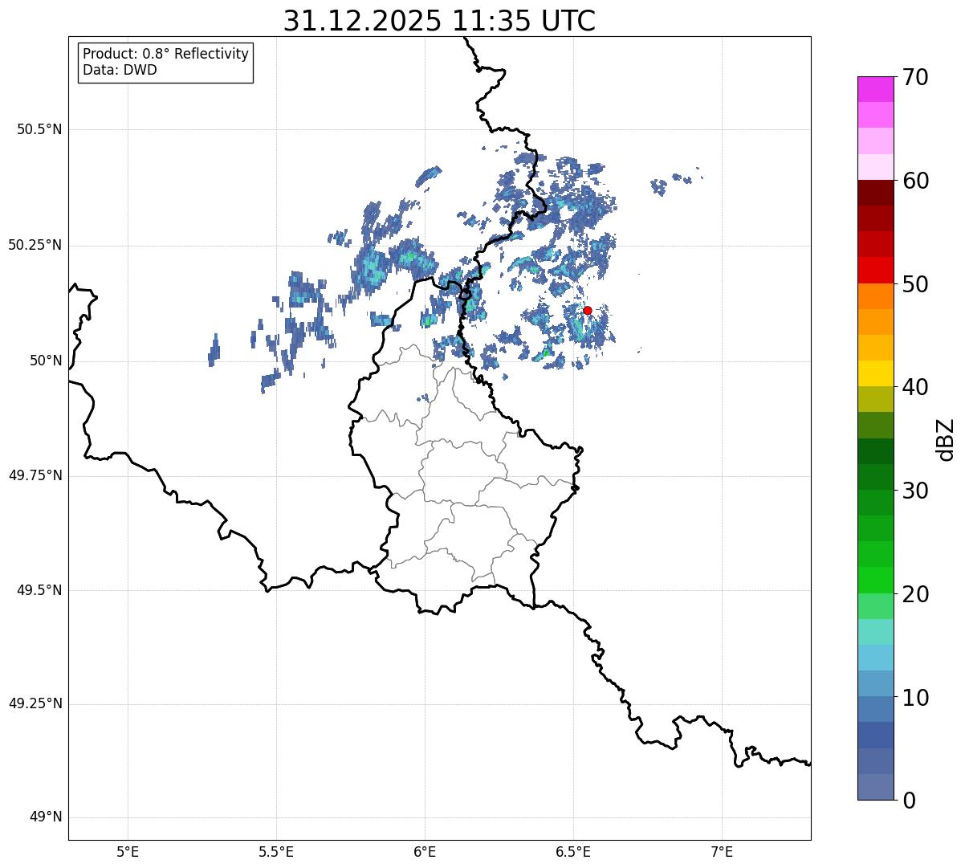The image size is (965, 868).
Task: Click the colorbar tick value 40
Action: click(x=915, y=387)
